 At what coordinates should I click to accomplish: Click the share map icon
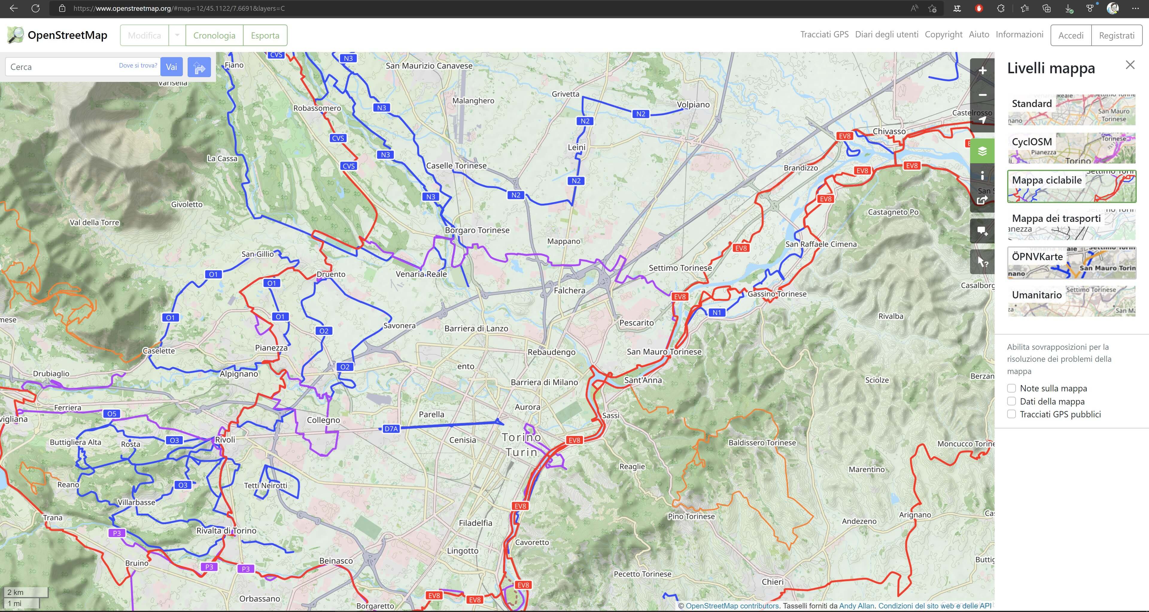(982, 200)
